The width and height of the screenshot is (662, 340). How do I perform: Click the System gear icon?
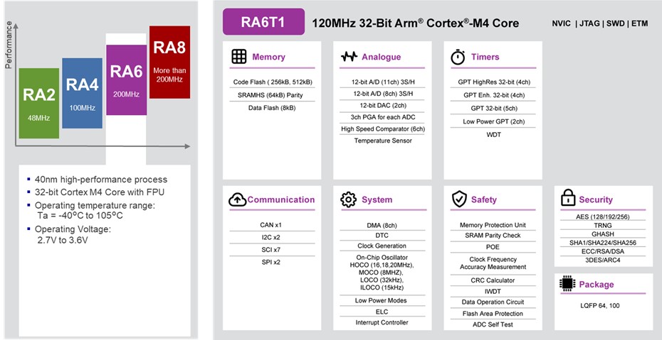click(348, 199)
